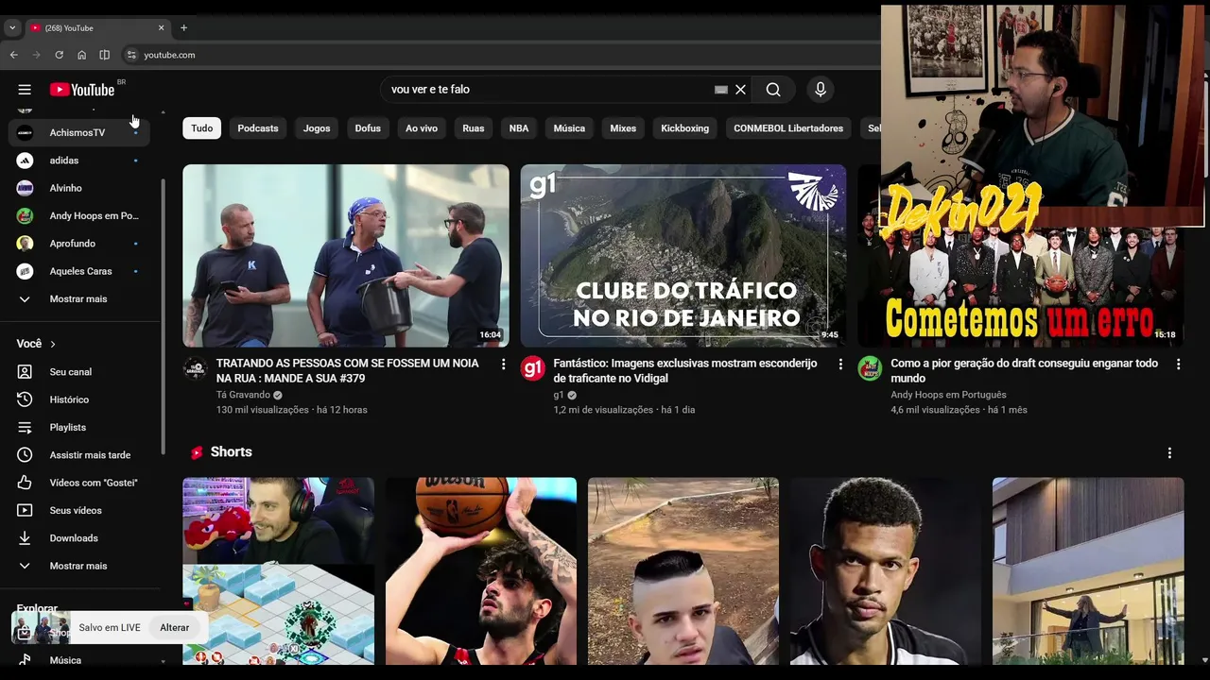
Task: View site information icon in address bar
Action: coord(131,55)
